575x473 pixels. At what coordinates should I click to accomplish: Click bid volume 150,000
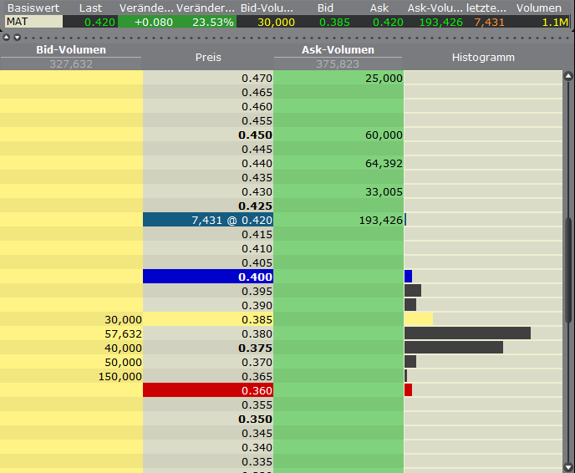click(x=120, y=377)
